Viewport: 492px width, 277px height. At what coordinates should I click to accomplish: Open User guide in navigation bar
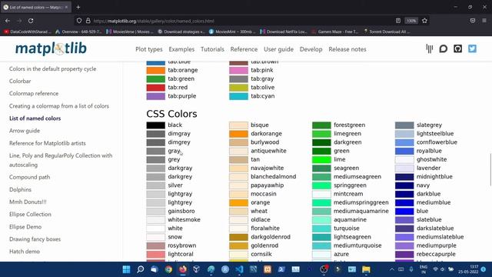(278, 49)
